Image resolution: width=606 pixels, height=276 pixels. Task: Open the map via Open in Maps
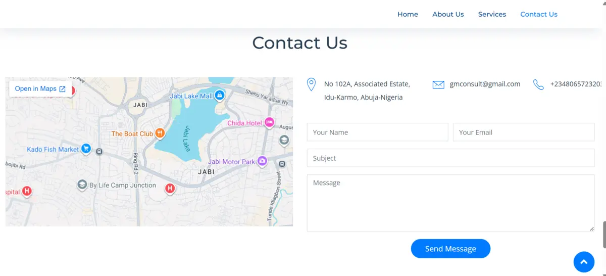click(x=40, y=88)
